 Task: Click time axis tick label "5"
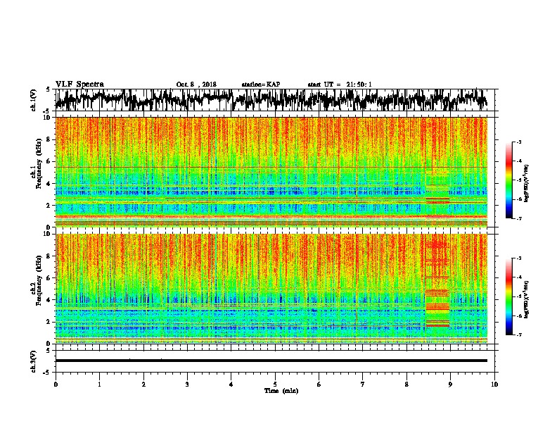tap(275, 385)
